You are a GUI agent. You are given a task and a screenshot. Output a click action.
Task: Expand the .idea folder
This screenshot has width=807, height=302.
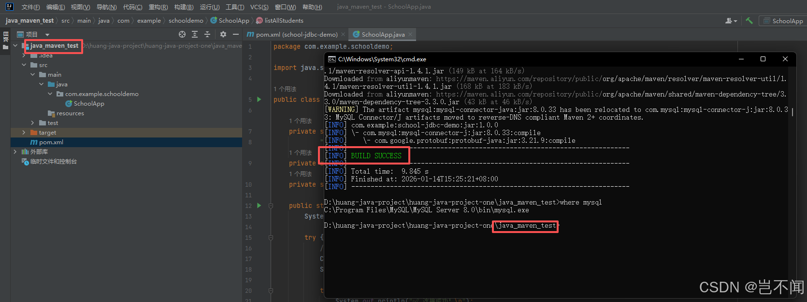(24, 55)
